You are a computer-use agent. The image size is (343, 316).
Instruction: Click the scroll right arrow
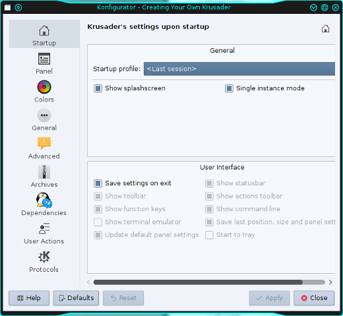coord(330,282)
